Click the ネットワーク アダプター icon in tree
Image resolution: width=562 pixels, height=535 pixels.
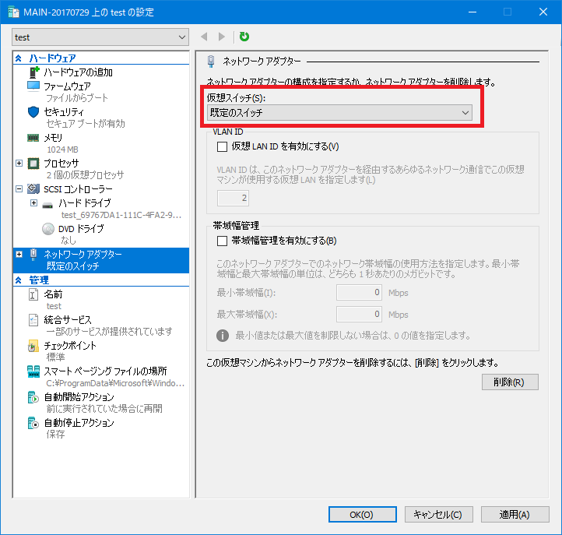tap(33, 254)
